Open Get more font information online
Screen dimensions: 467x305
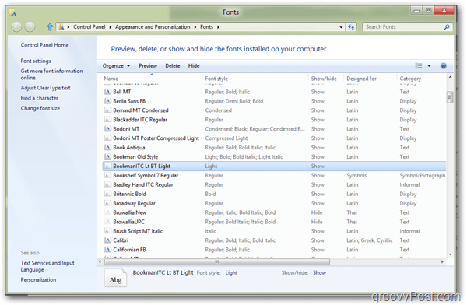pos(51,74)
